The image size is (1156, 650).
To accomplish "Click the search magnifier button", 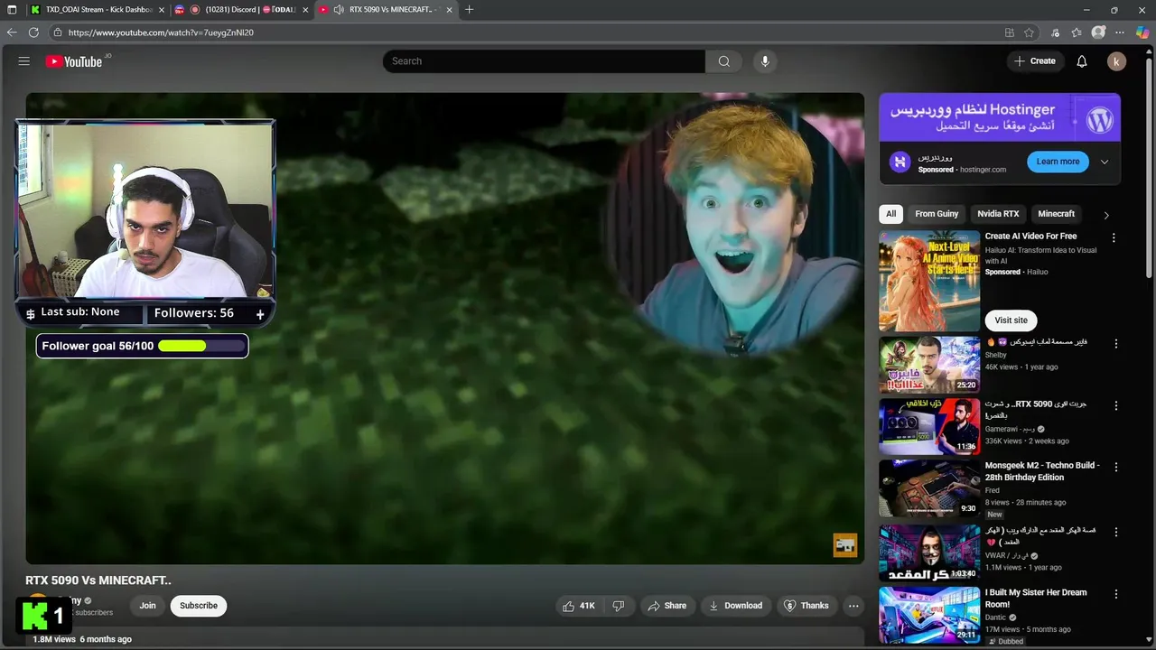I will coord(723,61).
